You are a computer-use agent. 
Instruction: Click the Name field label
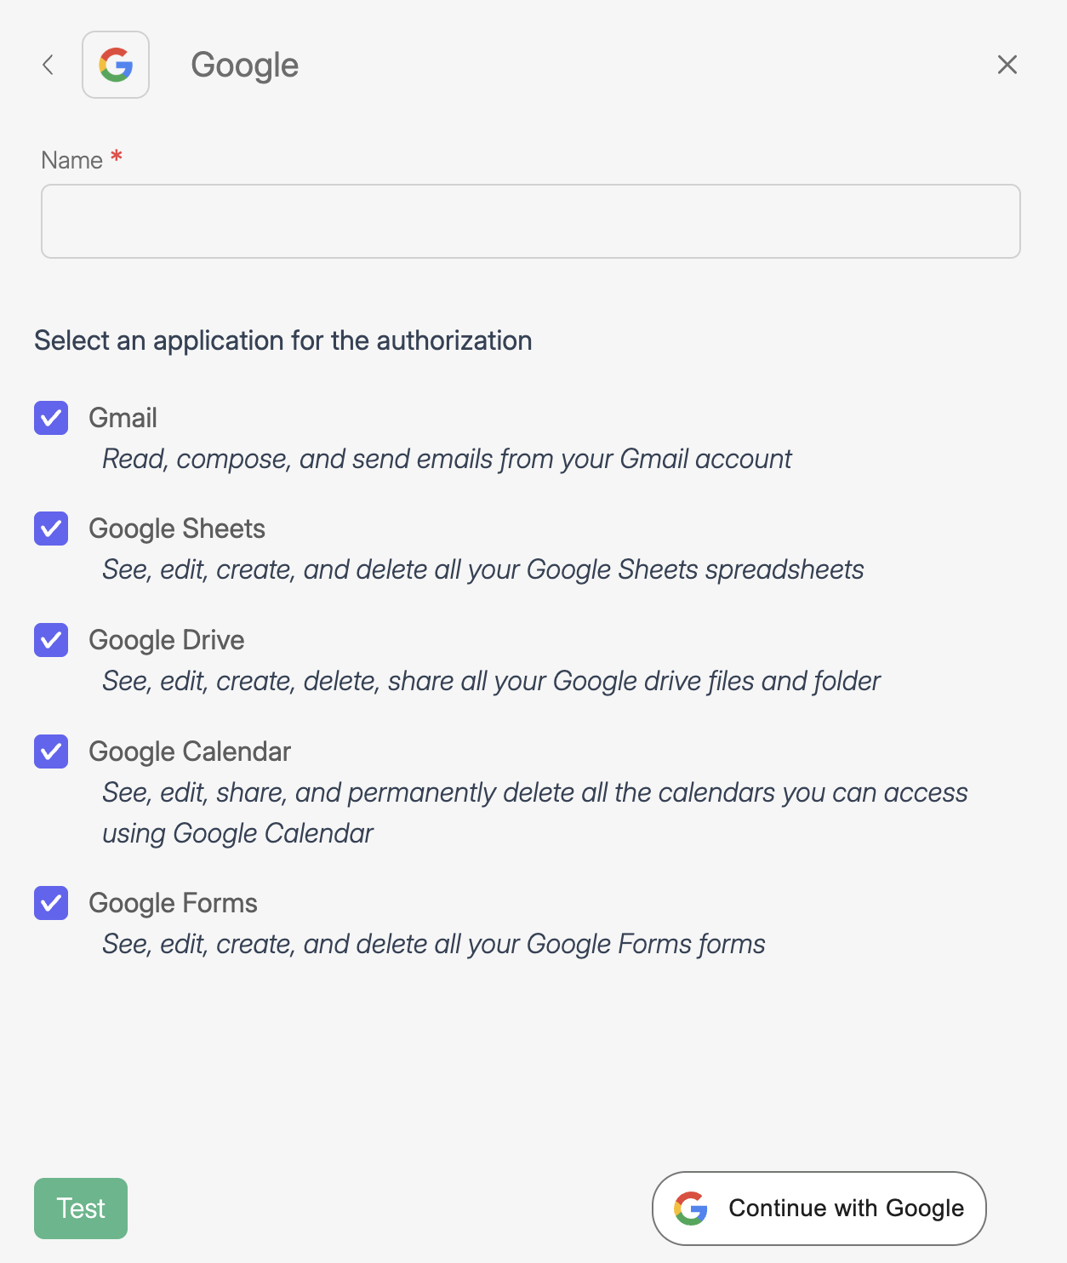click(x=72, y=160)
